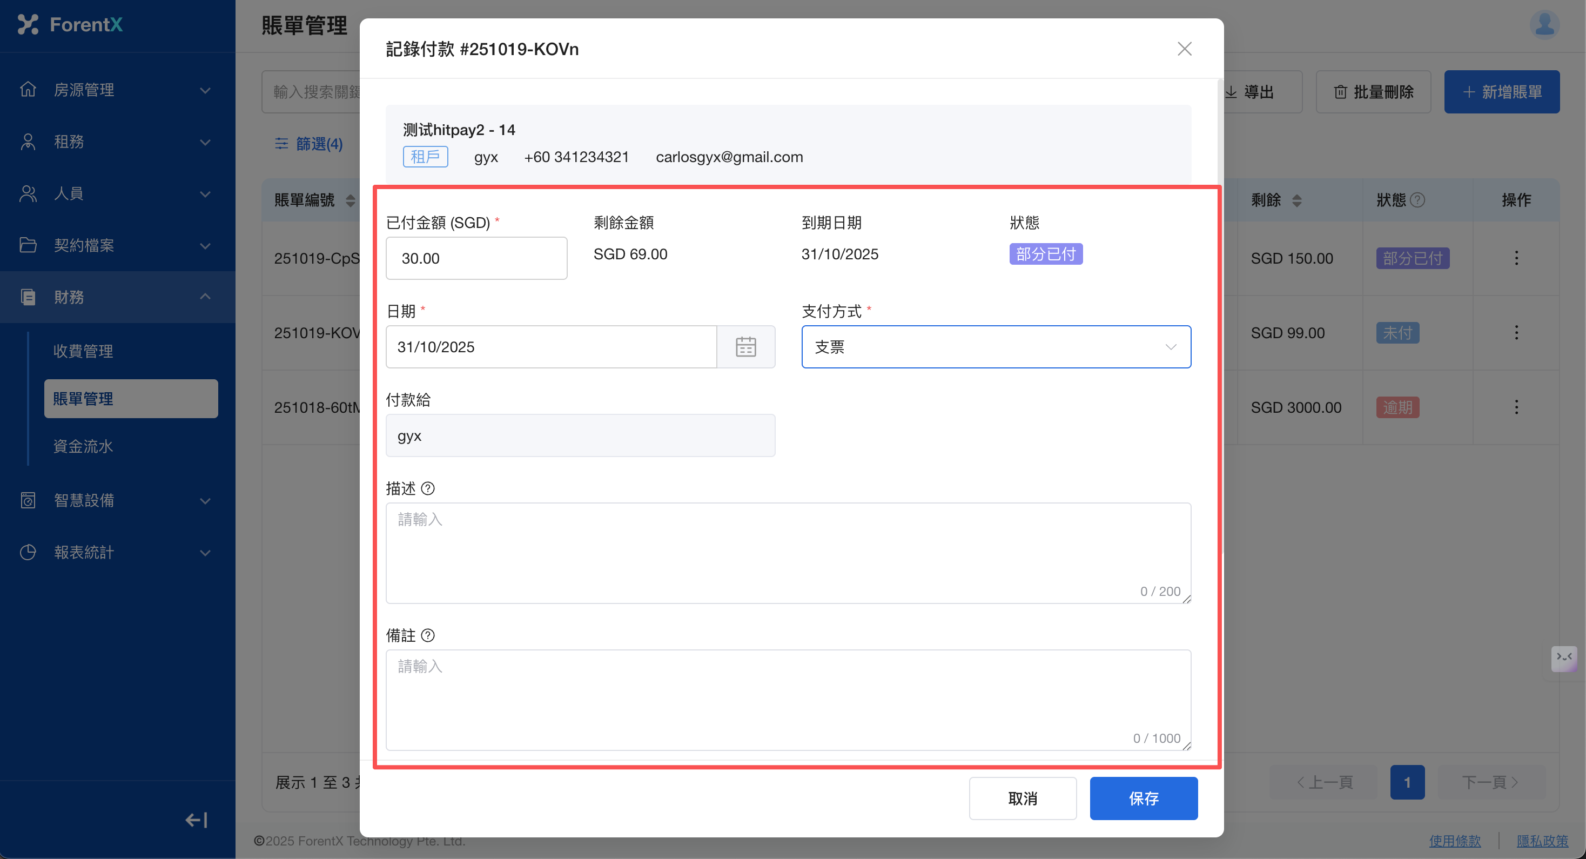The width and height of the screenshot is (1586, 859).
Task: Open the 篩選(4) filter icon
Action: 281,144
